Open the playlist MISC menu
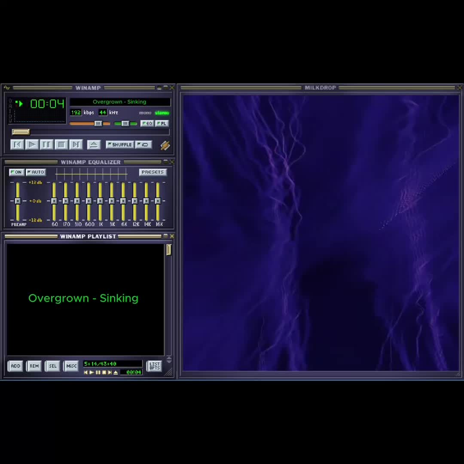The height and width of the screenshot is (464, 464). [x=71, y=366]
